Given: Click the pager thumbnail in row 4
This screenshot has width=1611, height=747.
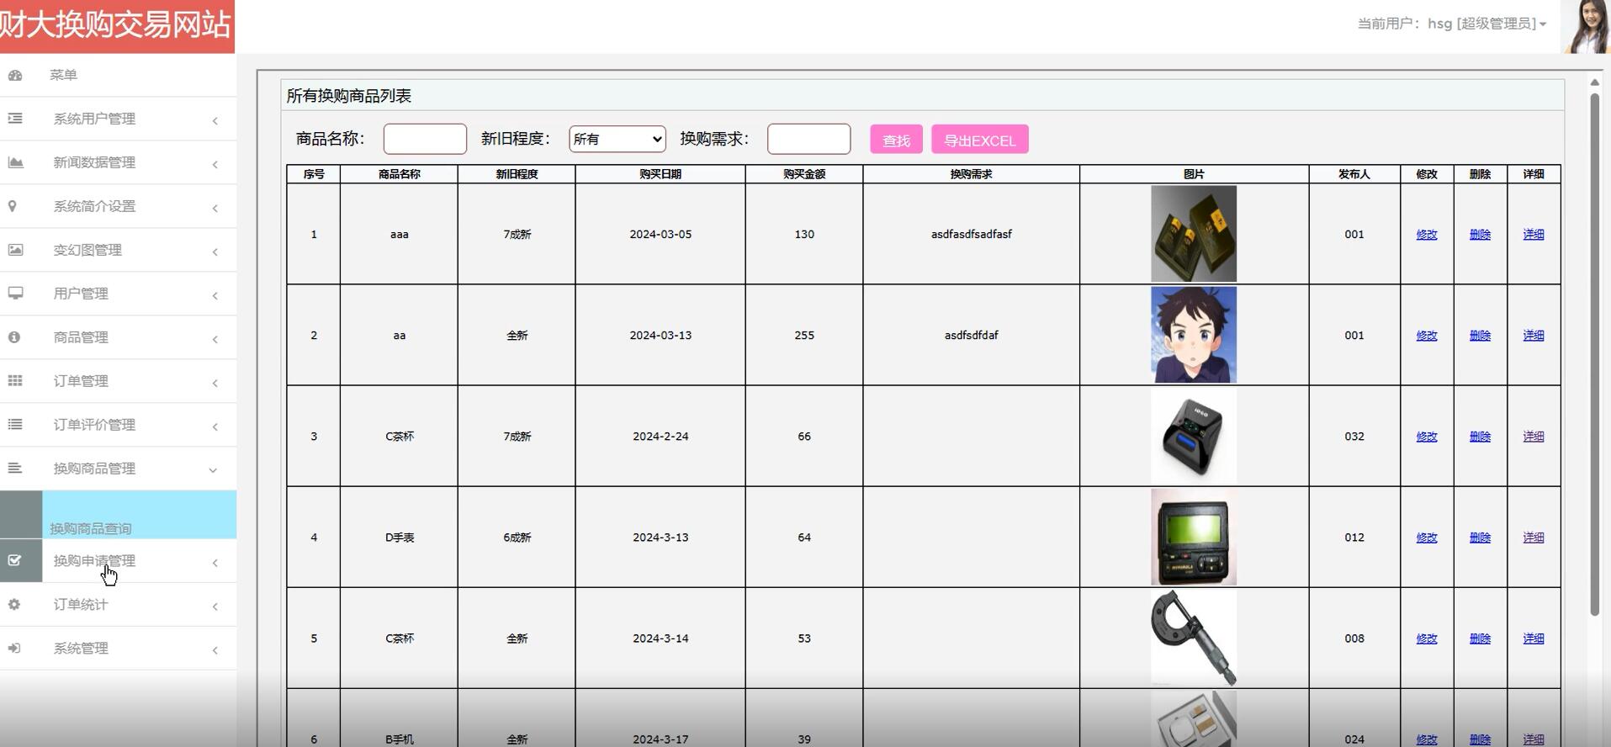Looking at the screenshot, I should tap(1194, 537).
